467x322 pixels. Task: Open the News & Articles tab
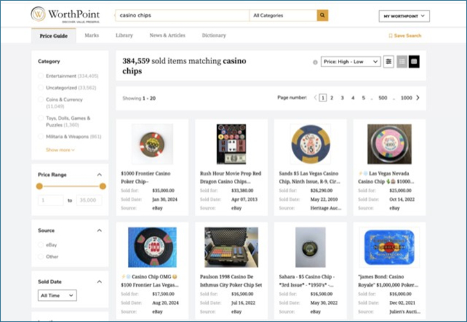tap(168, 35)
